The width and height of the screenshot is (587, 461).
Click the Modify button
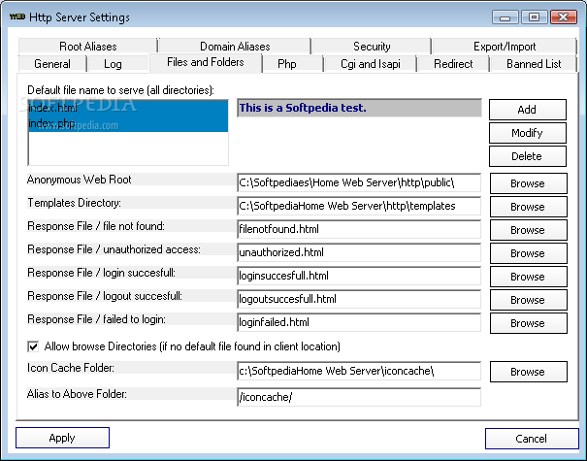pos(527,133)
